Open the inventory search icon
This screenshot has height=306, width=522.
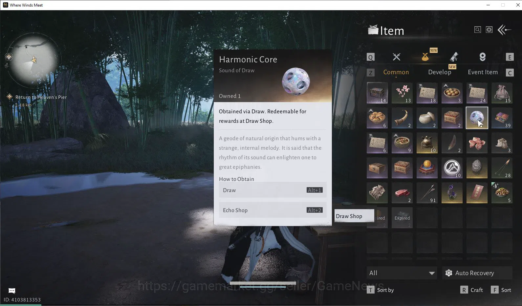pos(478,30)
